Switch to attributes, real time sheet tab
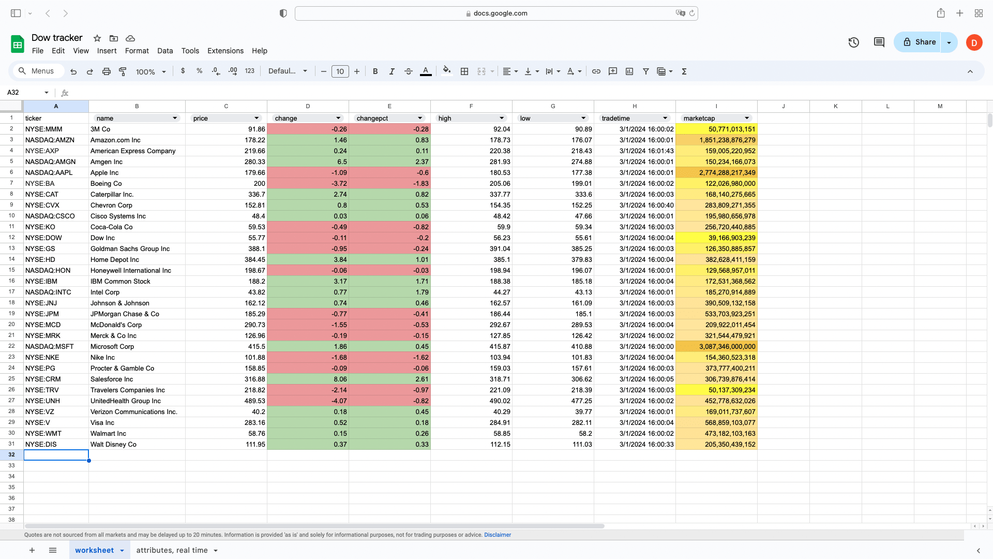The height and width of the screenshot is (559, 993). [x=172, y=550]
